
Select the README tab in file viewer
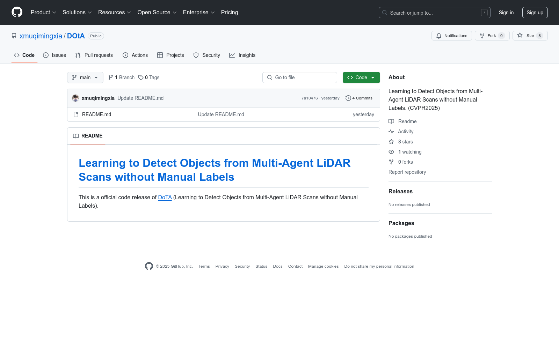coord(88,136)
